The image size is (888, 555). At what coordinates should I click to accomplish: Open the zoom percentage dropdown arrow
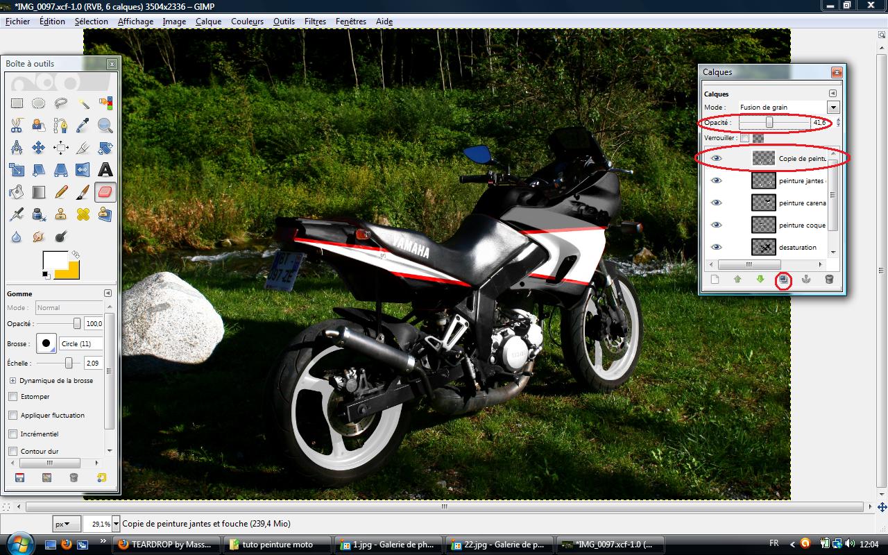coord(116,524)
